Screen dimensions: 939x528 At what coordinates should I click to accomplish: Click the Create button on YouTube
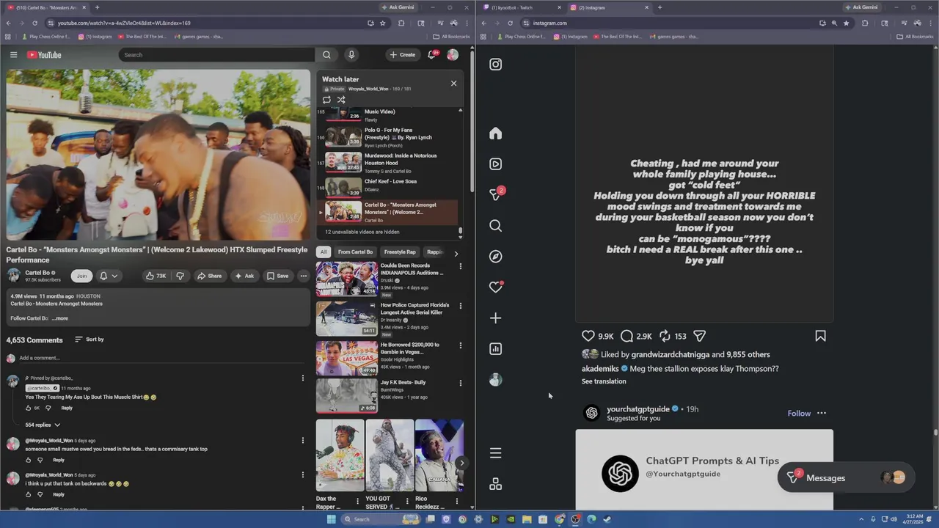tap(403, 55)
